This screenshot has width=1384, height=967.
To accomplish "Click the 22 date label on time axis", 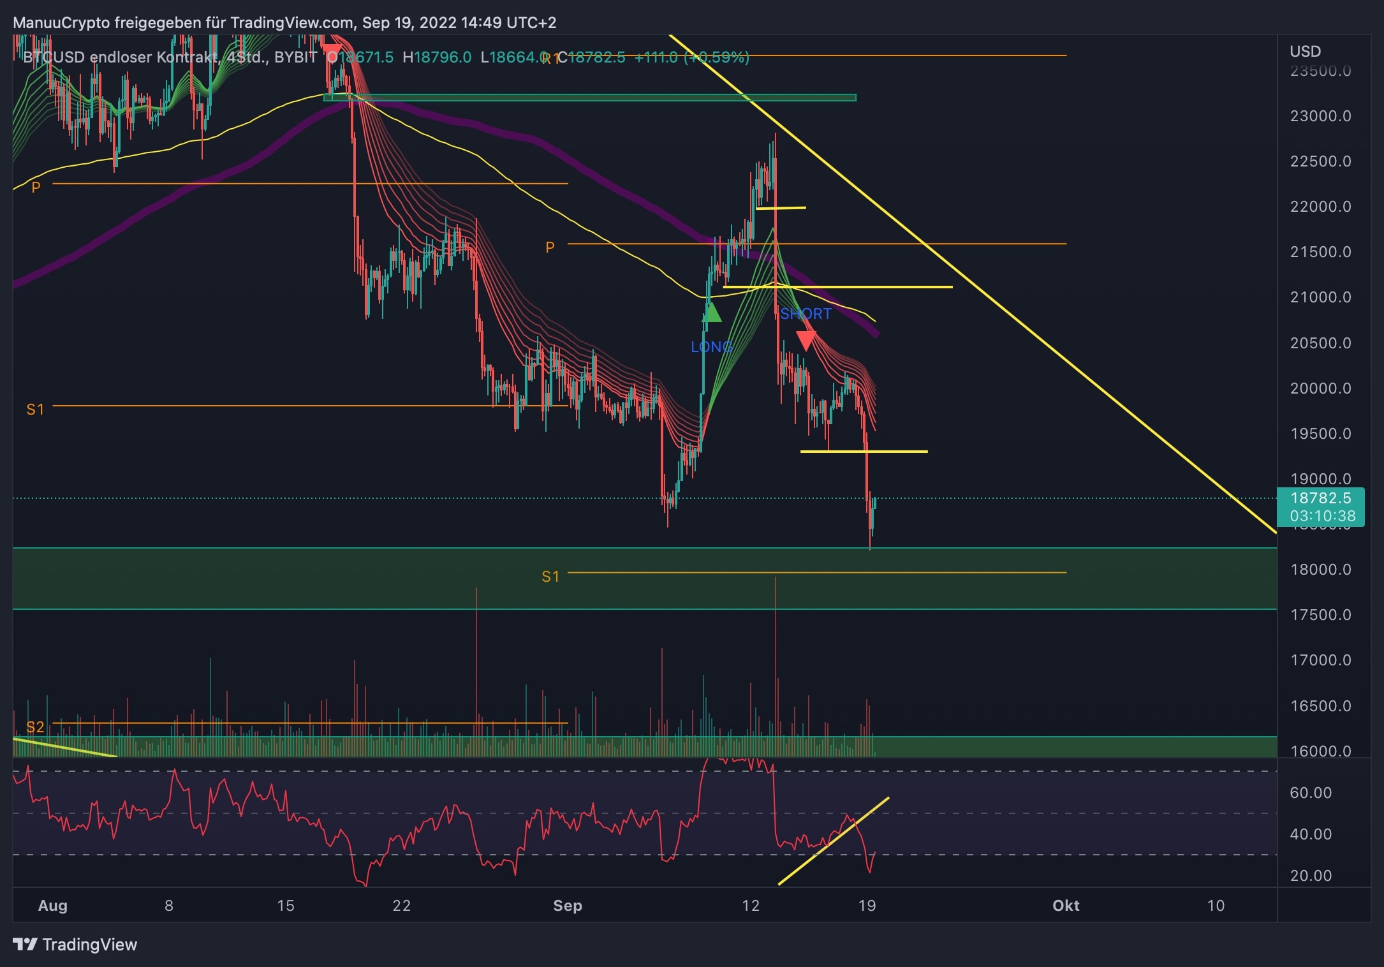I will (402, 906).
